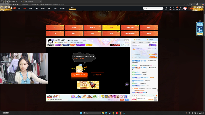The height and width of the screenshot is (115, 205).
Task: Select the Yoona streamer tab
Action: [149, 33]
